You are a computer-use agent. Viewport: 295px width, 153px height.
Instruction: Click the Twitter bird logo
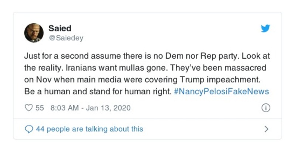click(265, 28)
